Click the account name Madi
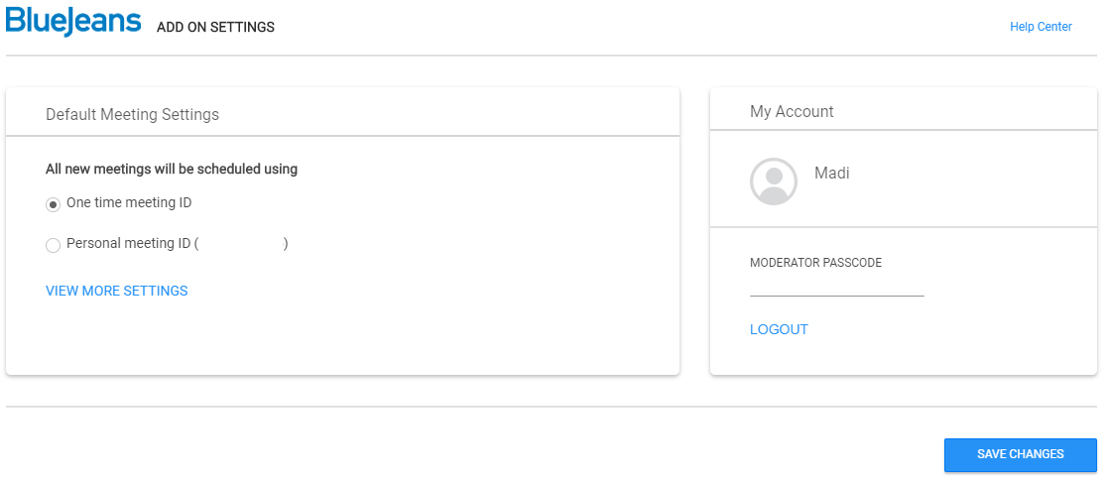Viewport: 1109px width, 482px height. 831,173
